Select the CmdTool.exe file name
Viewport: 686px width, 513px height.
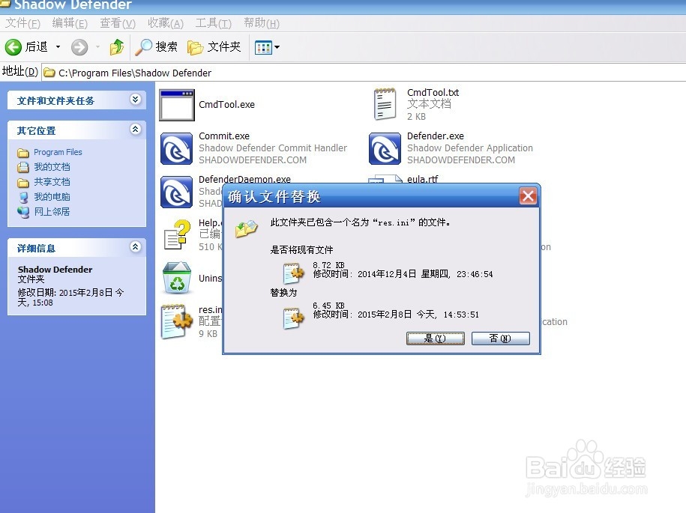[226, 104]
